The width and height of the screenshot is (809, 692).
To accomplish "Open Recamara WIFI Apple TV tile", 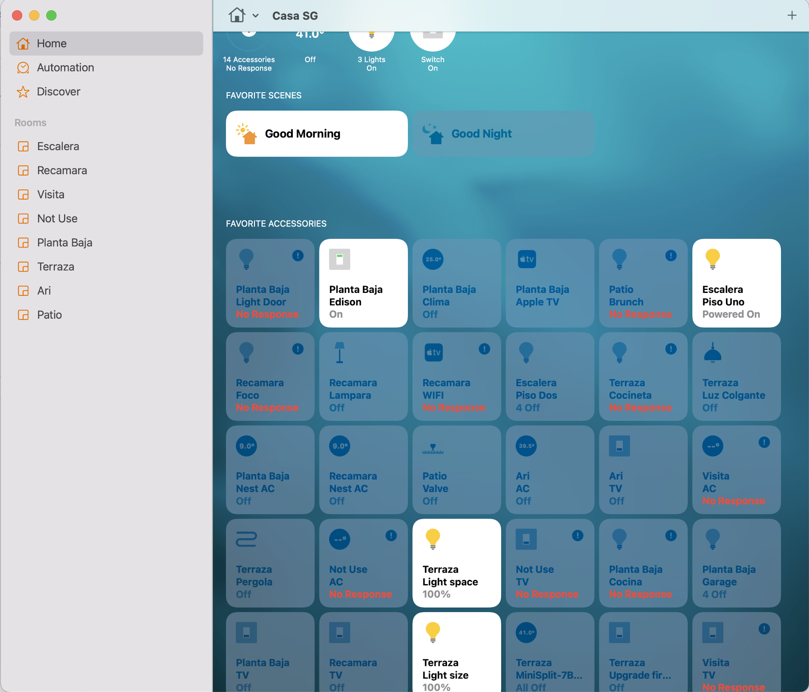I will click(x=457, y=376).
